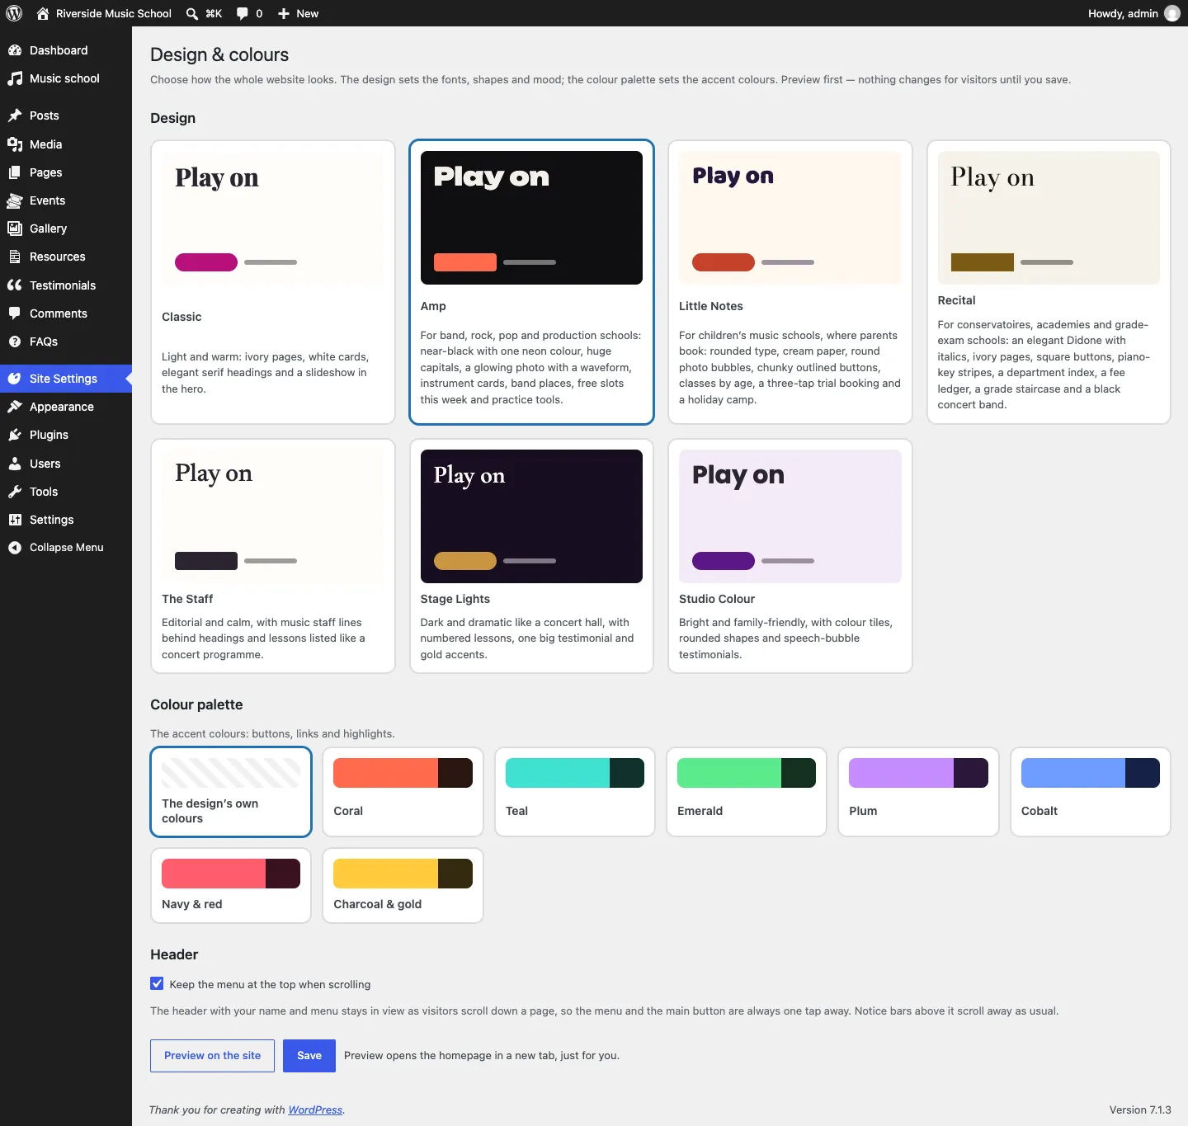This screenshot has height=1126, width=1188.
Task: Click the Gallery icon in sidebar
Action: (x=15, y=228)
